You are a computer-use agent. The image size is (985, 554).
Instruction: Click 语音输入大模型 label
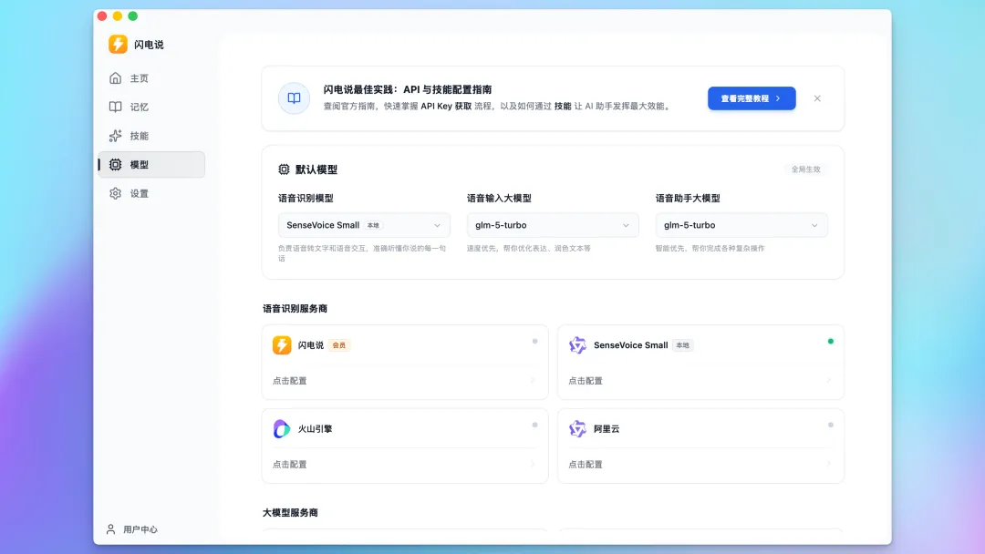coord(500,199)
